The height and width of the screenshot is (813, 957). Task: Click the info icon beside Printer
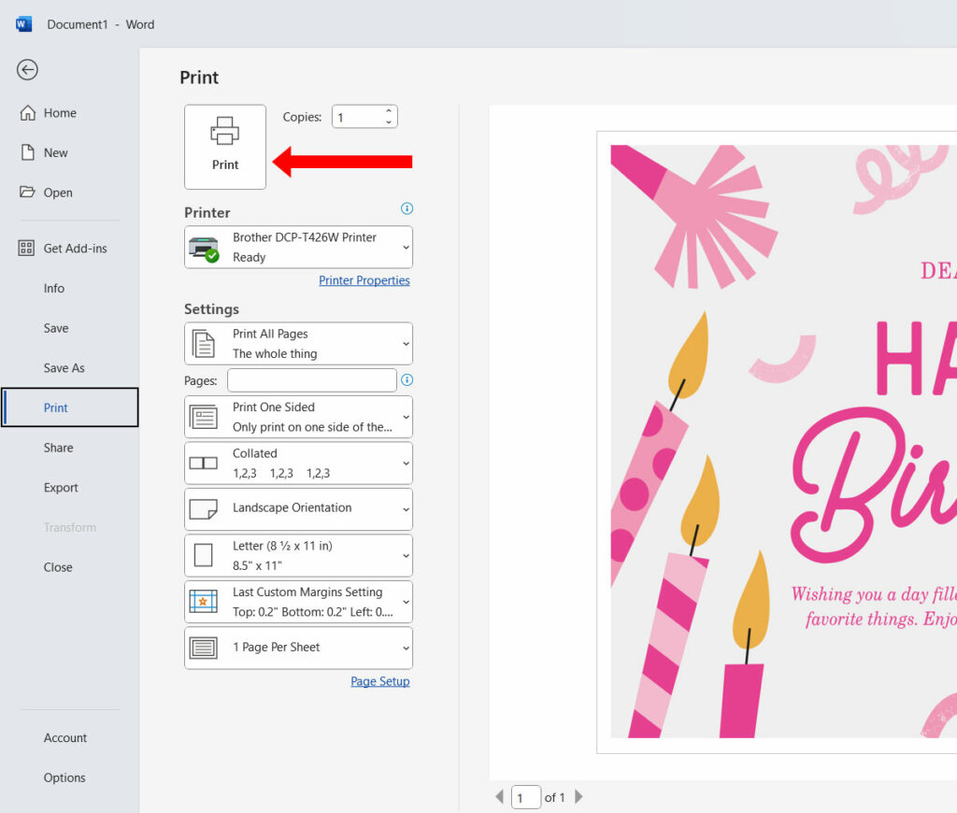click(x=407, y=208)
